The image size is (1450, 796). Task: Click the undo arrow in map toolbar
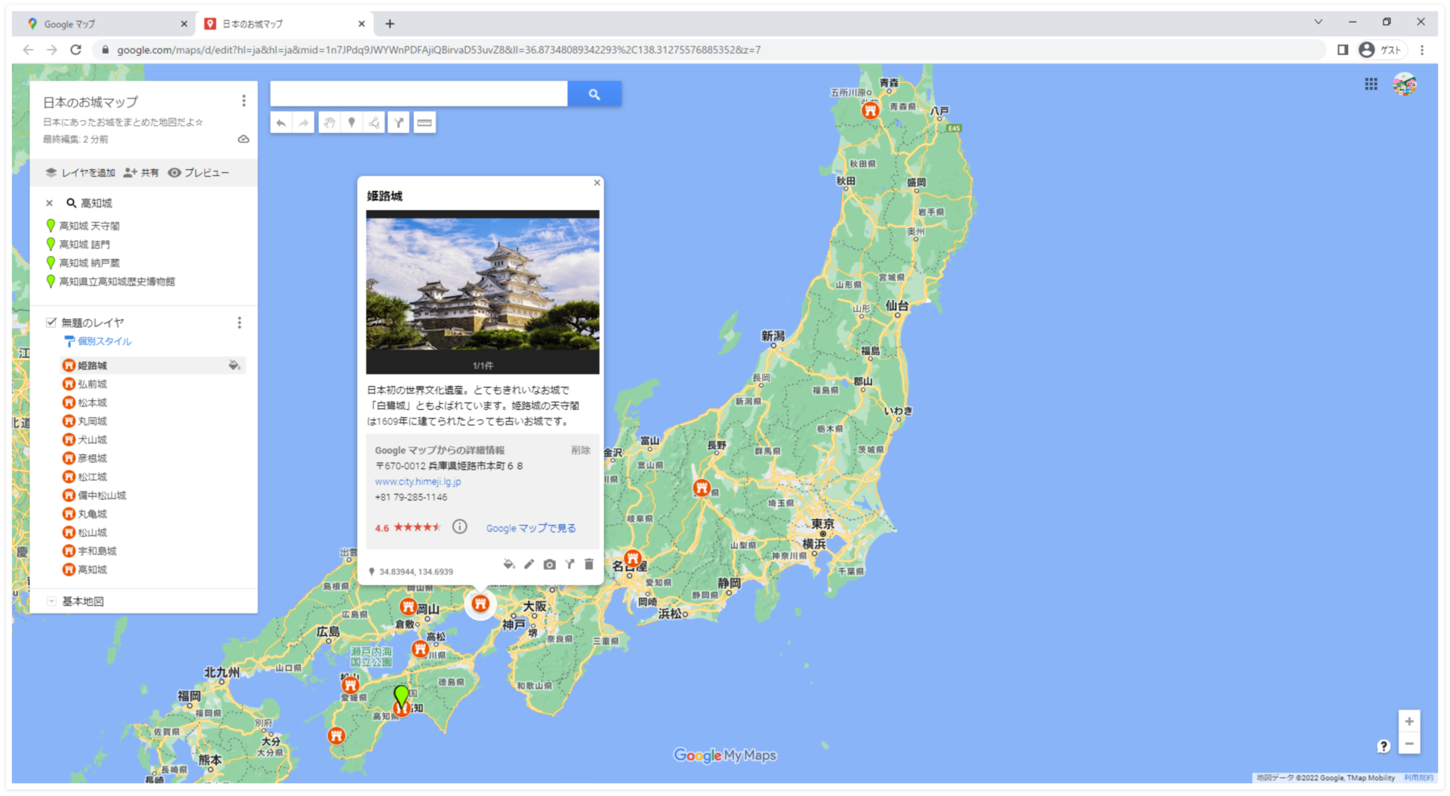point(281,123)
